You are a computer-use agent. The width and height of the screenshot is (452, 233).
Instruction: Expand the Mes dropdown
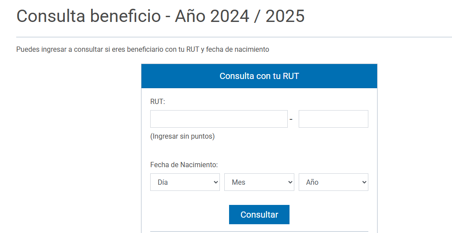[x=258, y=182]
